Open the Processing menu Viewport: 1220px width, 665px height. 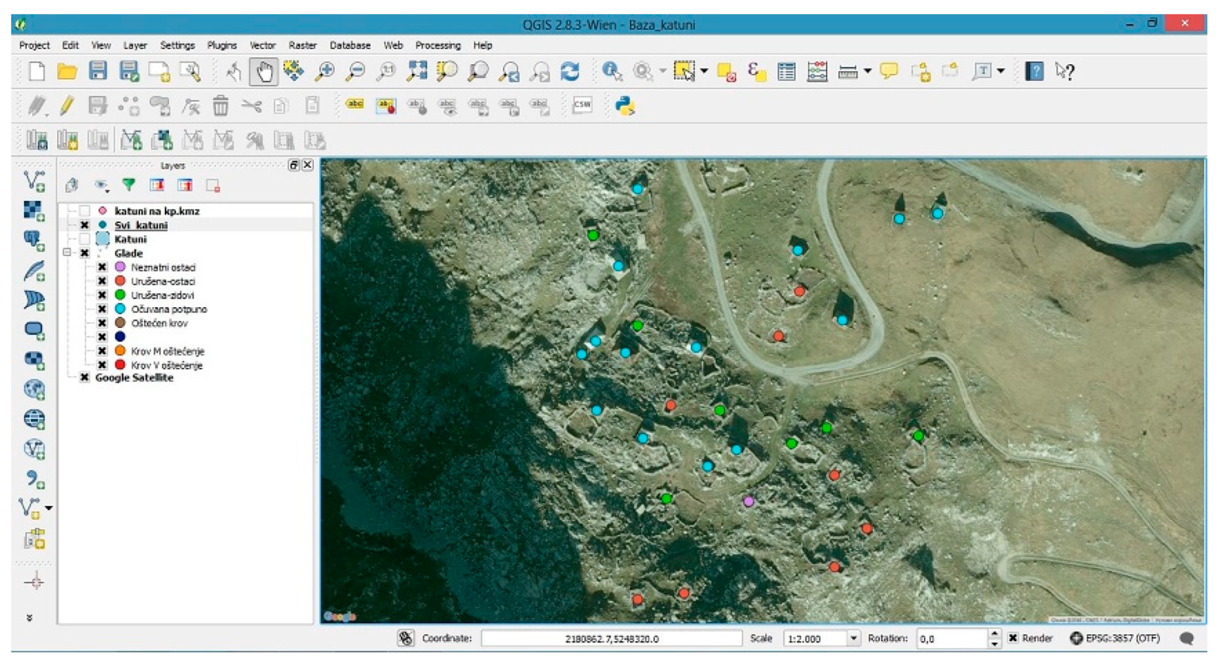pos(438,45)
